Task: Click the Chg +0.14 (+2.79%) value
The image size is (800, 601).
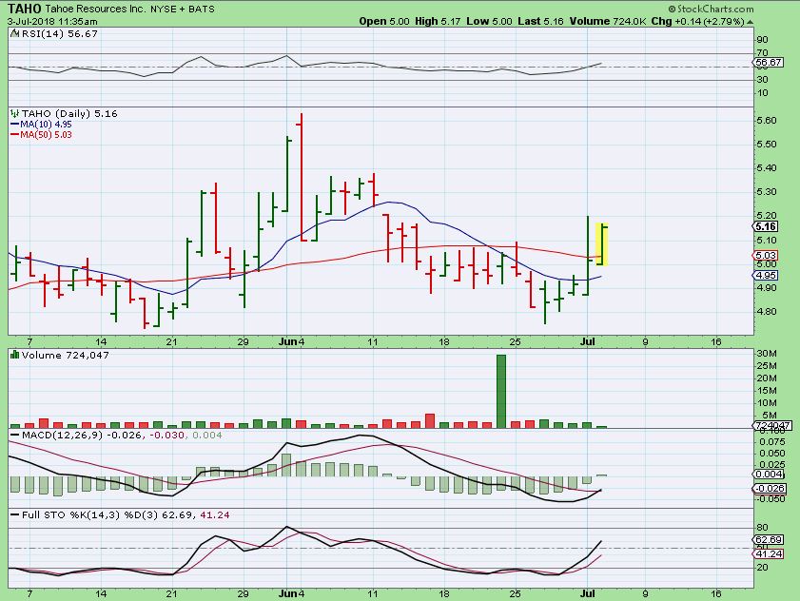Action: pyautogui.click(x=697, y=22)
